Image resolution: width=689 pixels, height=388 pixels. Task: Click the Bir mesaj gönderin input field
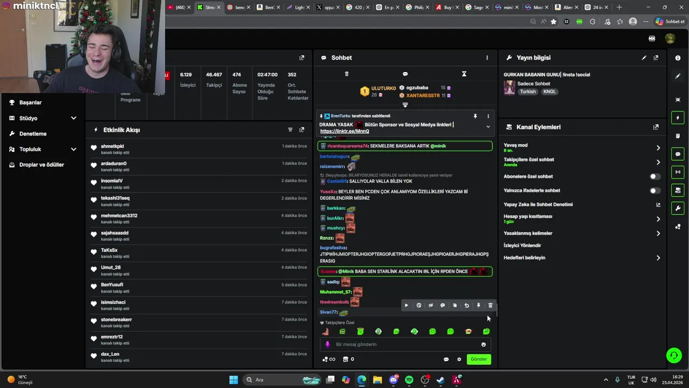(405, 344)
